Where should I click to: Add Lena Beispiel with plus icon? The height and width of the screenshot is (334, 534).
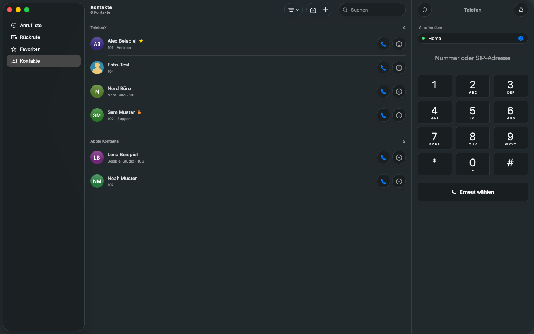pyautogui.click(x=399, y=158)
